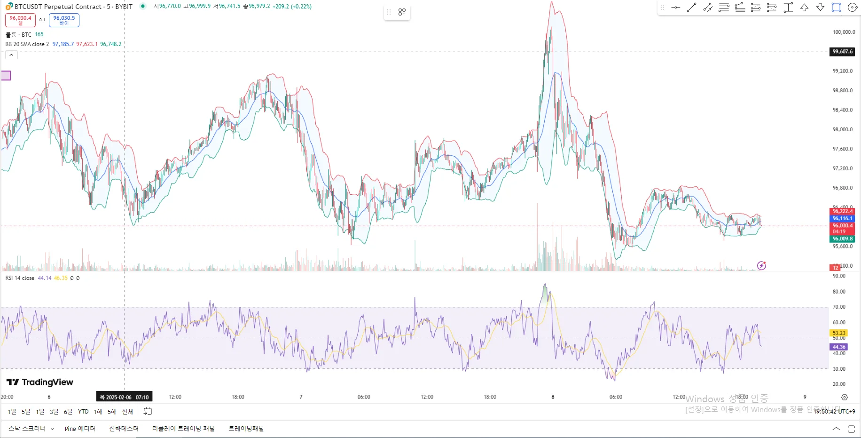Open chart axis settings gear
Image resolution: width=861 pixels, height=438 pixels.
tap(845, 397)
